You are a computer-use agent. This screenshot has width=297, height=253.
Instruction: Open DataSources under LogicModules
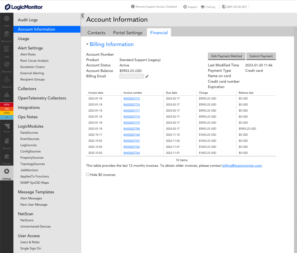click(x=29, y=133)
